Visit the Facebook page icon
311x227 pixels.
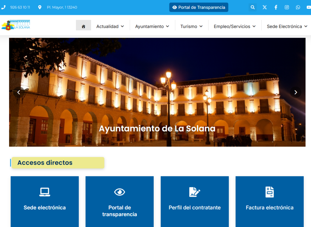276,7
